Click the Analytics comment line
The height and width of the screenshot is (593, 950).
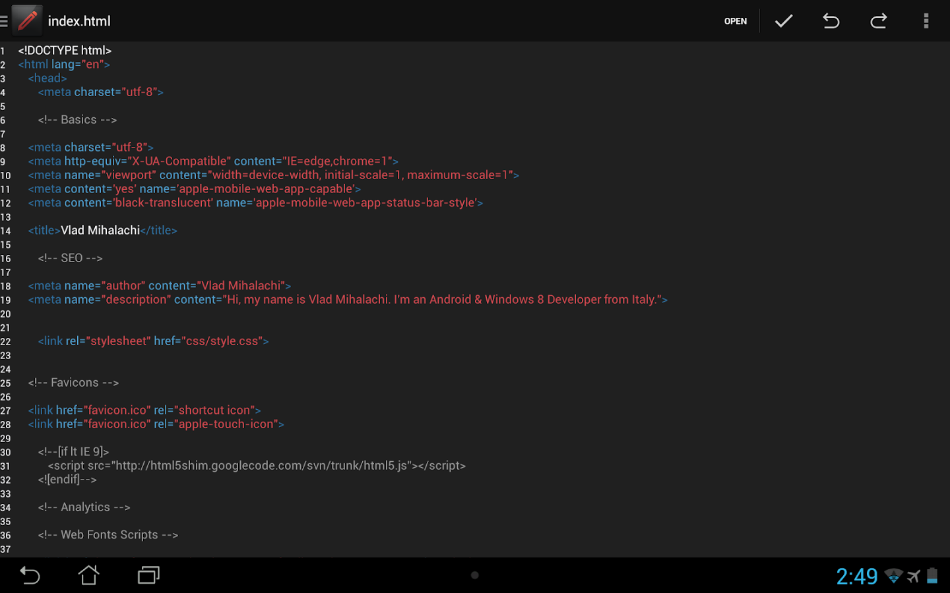click(84, 507)
